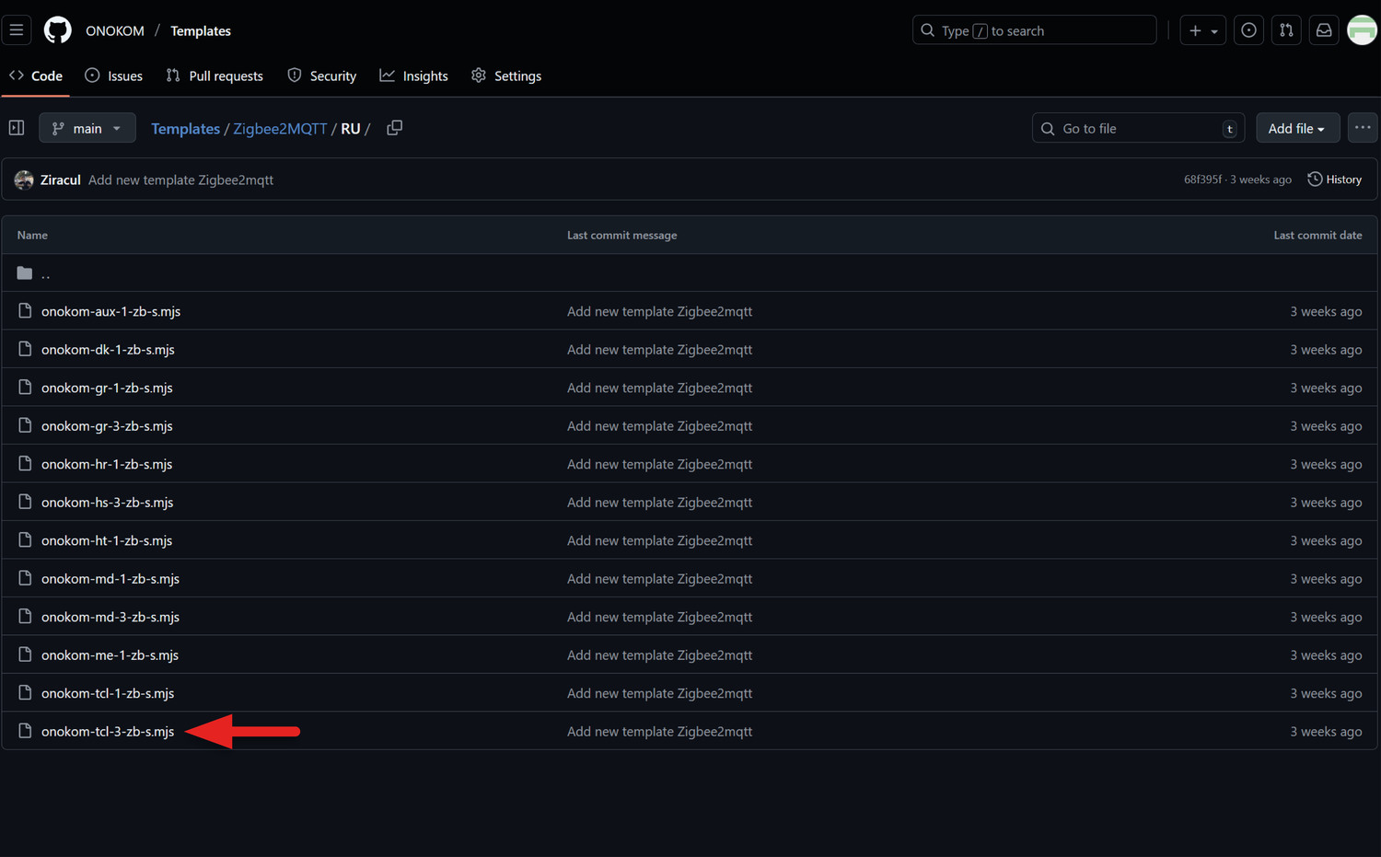Toggle the file tree side panel
This screenshot has width=1381, height=857.
[17, 128]
